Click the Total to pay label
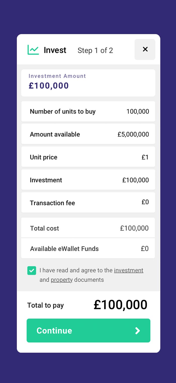This screenshot has height=383, width=176. (x=46, y=305)
